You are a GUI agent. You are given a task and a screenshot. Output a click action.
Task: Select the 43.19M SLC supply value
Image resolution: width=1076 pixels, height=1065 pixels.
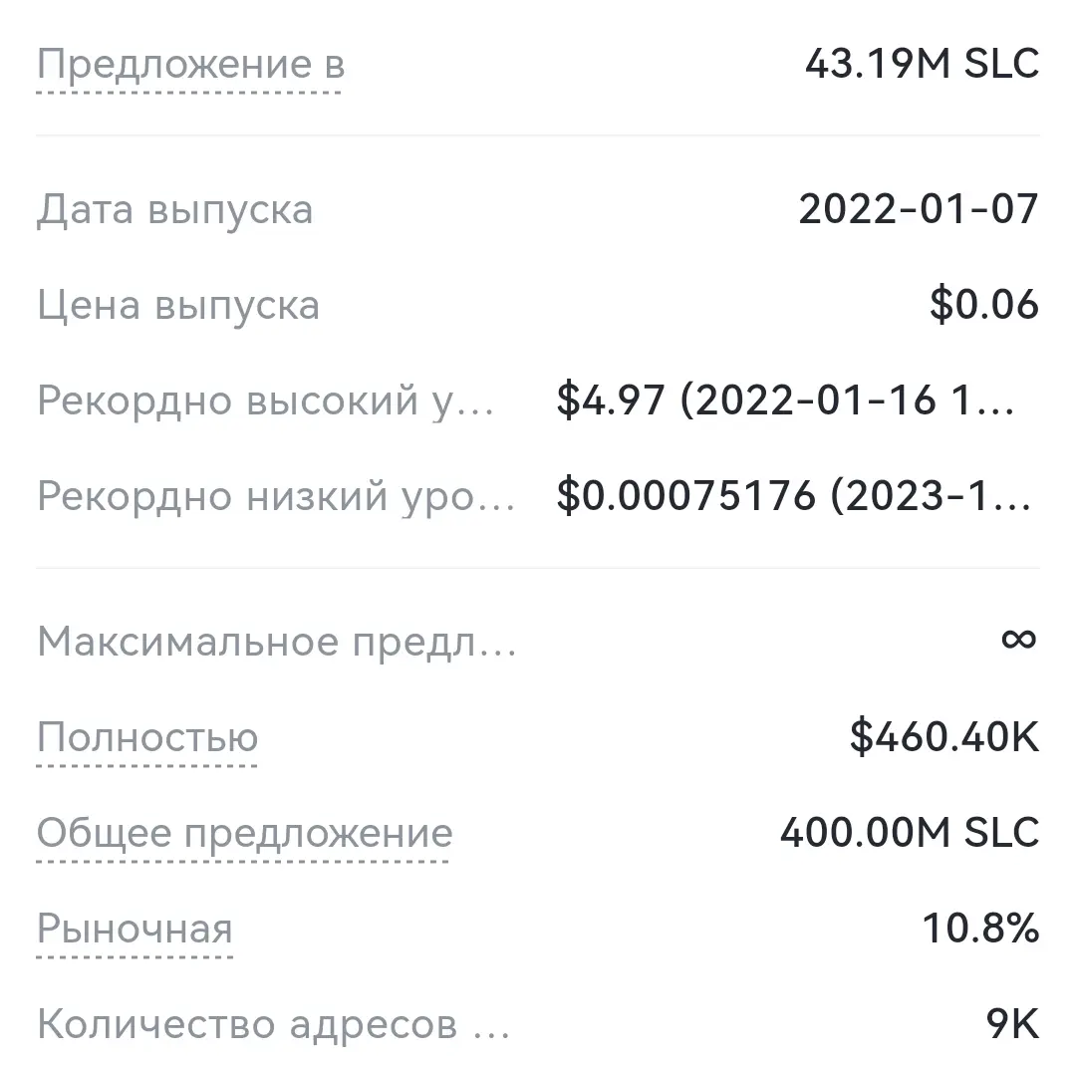pyautogui.click(x=923, y=64)
